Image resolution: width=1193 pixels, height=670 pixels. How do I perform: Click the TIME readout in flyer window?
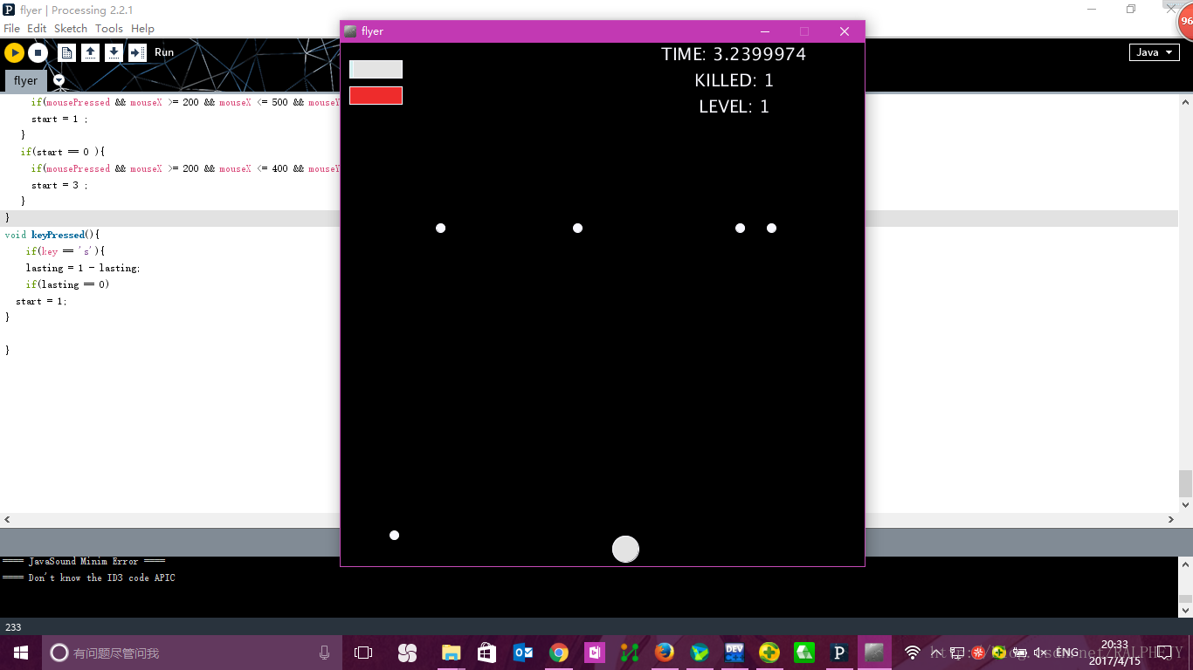point(734,54)
